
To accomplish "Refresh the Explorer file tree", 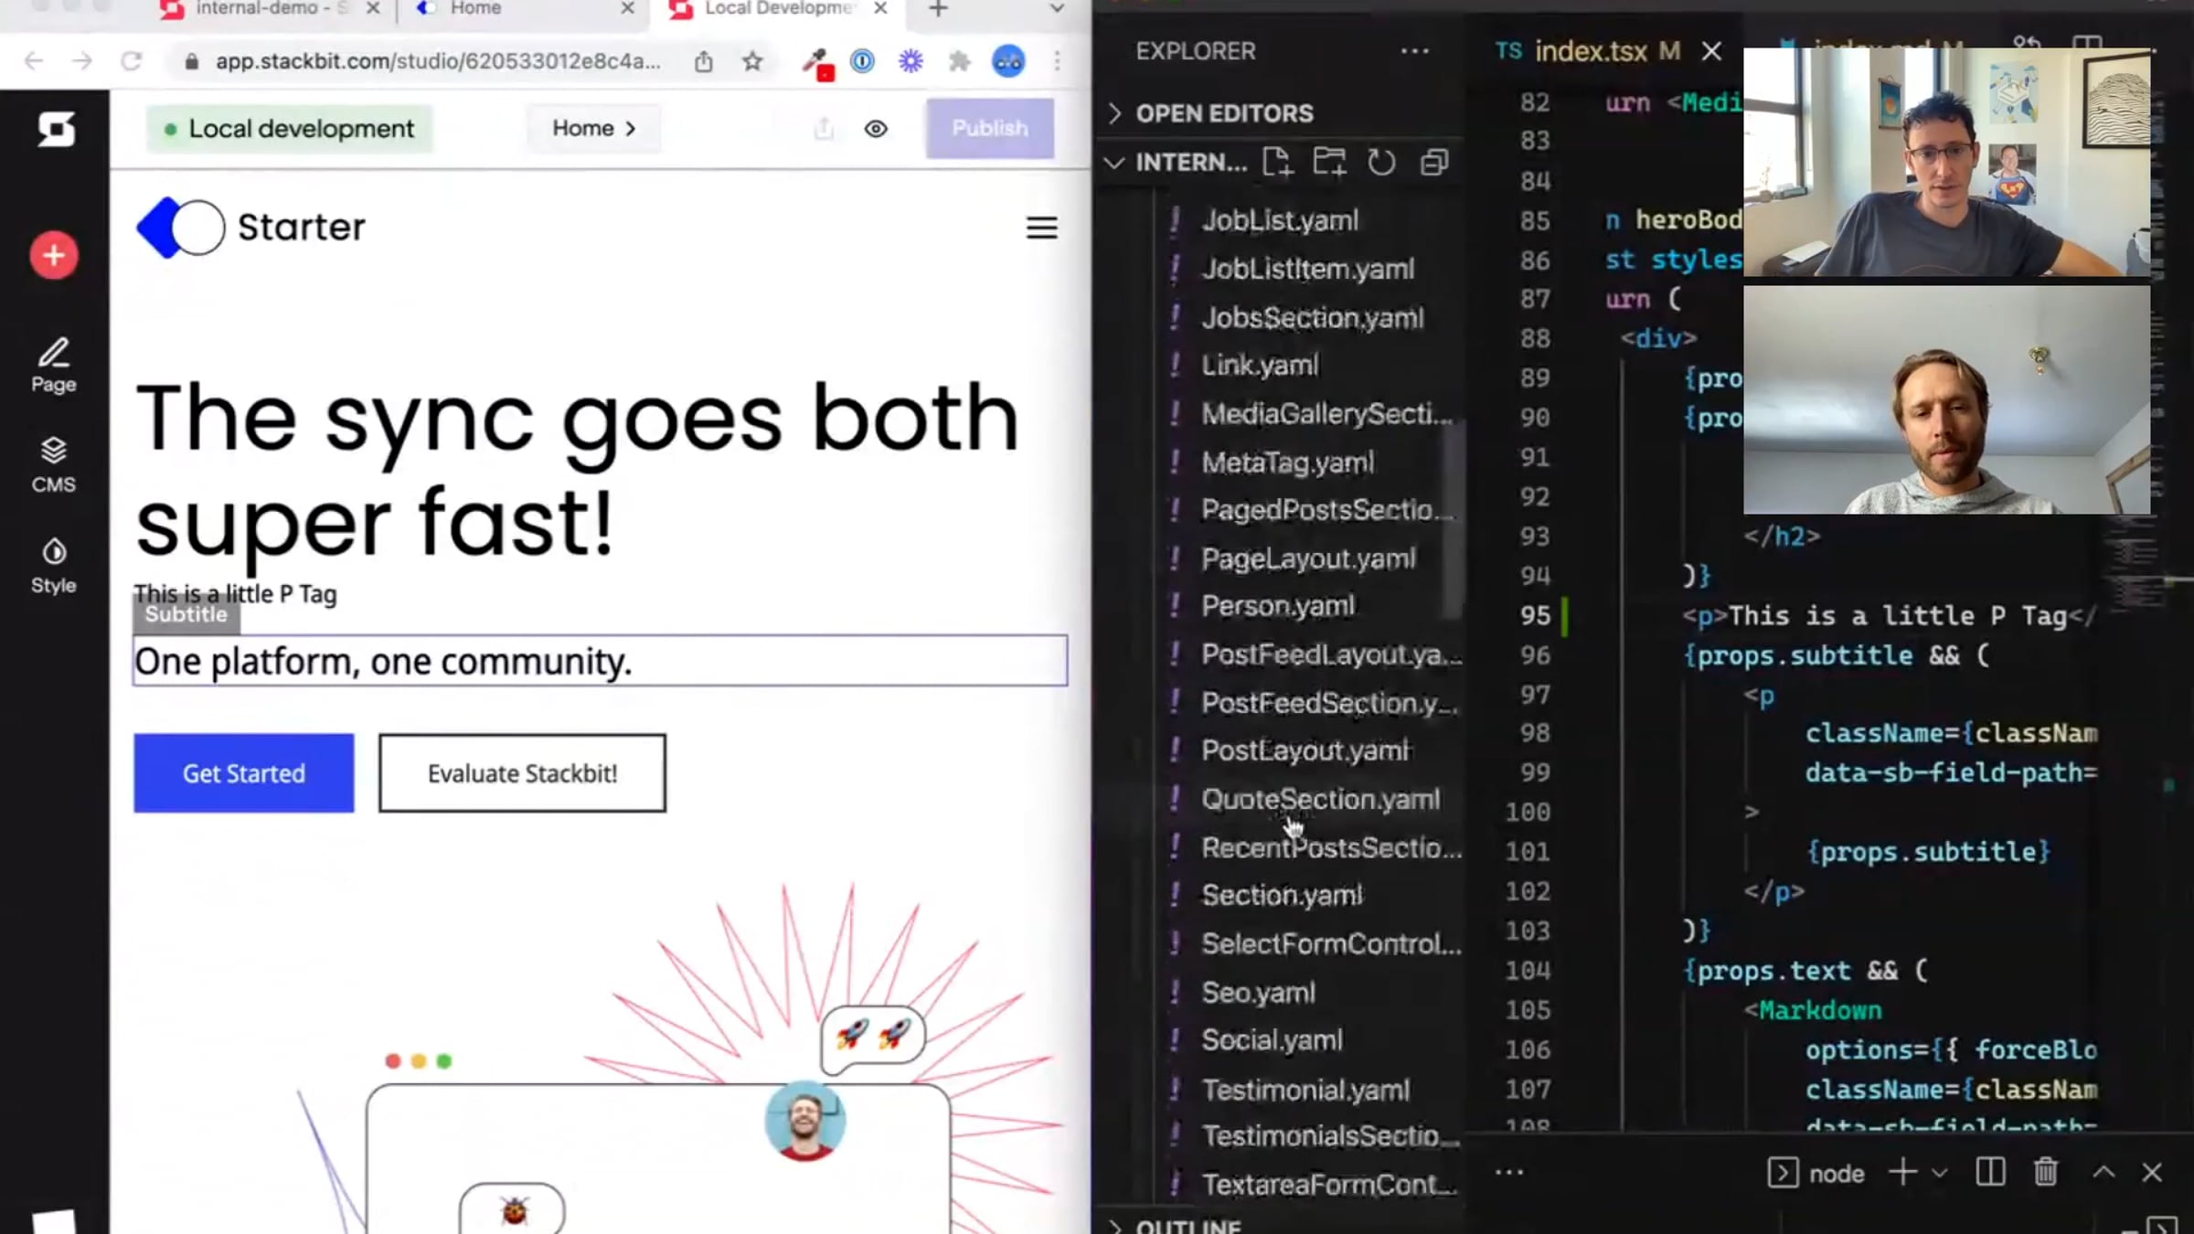I will 1381,163.
